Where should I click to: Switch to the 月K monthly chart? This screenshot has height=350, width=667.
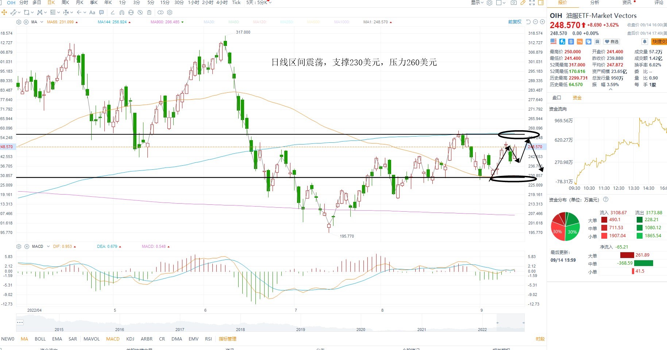80,3
